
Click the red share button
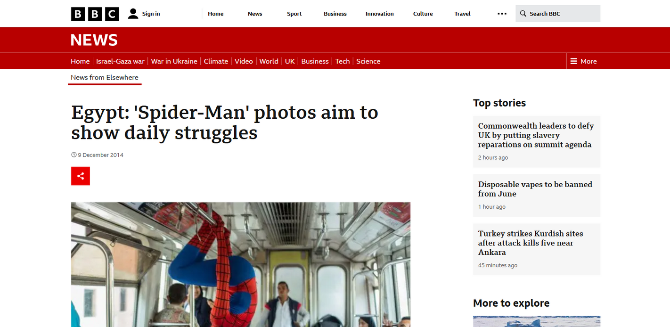(81, 176)
